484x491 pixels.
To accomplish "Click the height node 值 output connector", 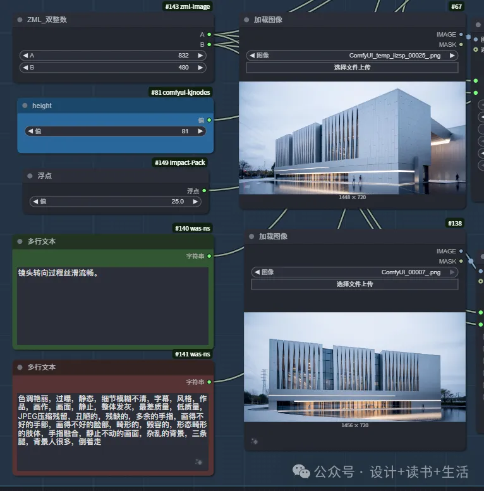I will click(x=209, y=120).
